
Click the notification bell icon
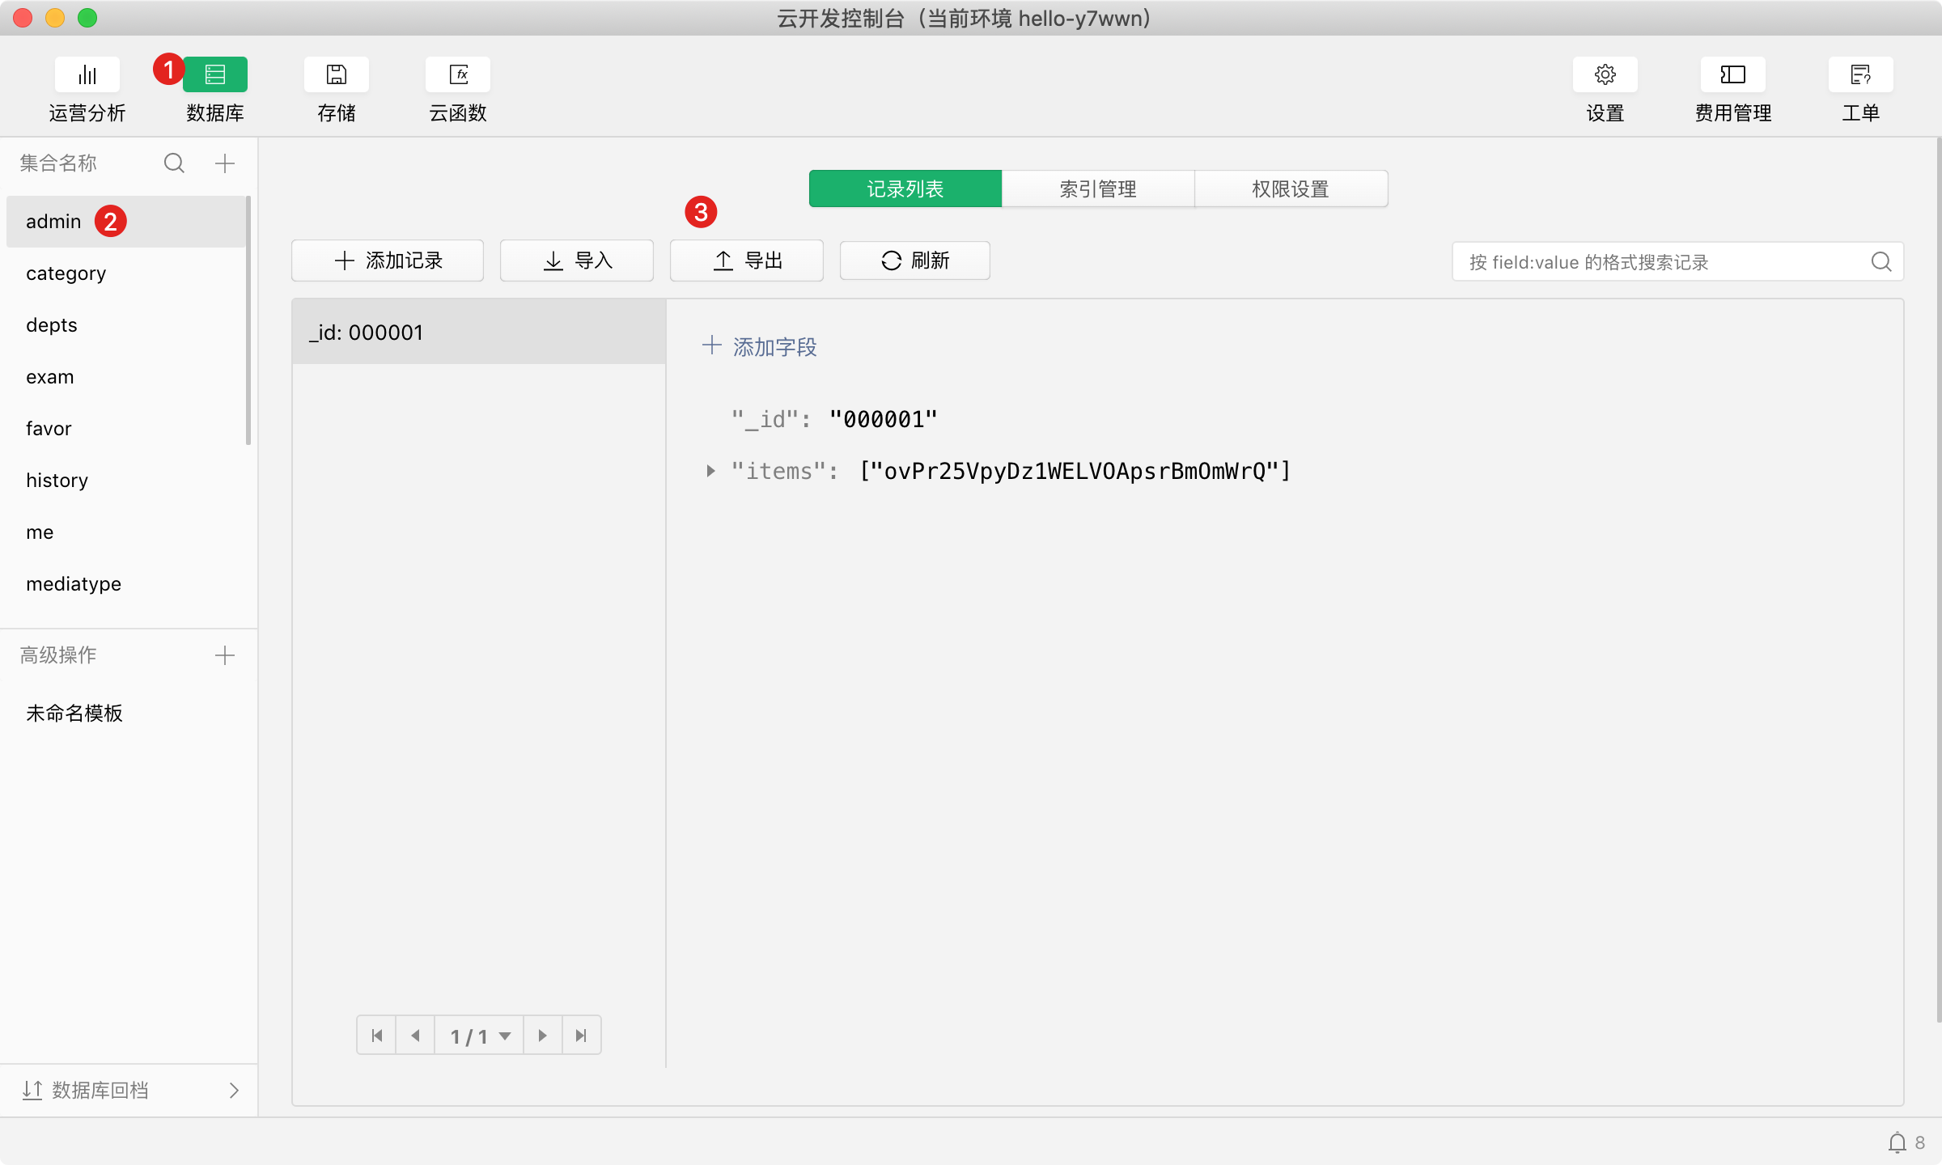coord(1897,1142)
